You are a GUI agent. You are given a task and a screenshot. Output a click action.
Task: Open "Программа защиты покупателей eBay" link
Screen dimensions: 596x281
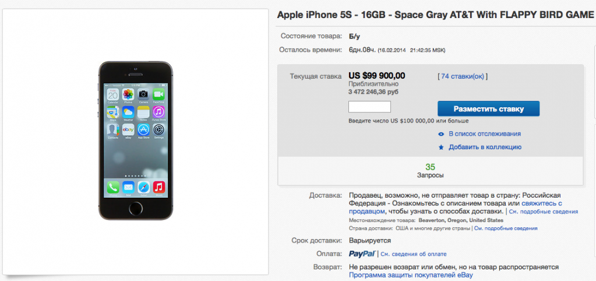[411, 275]
